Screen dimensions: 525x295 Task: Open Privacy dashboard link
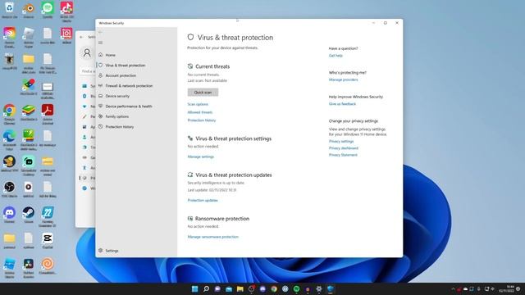[x=344, y=148]
